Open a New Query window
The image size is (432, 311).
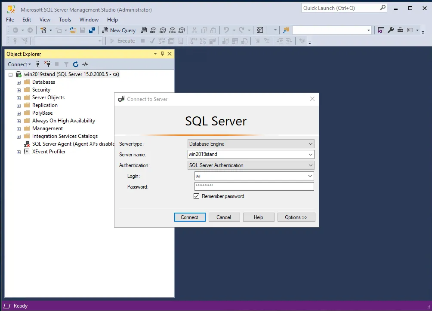[119, 30]
